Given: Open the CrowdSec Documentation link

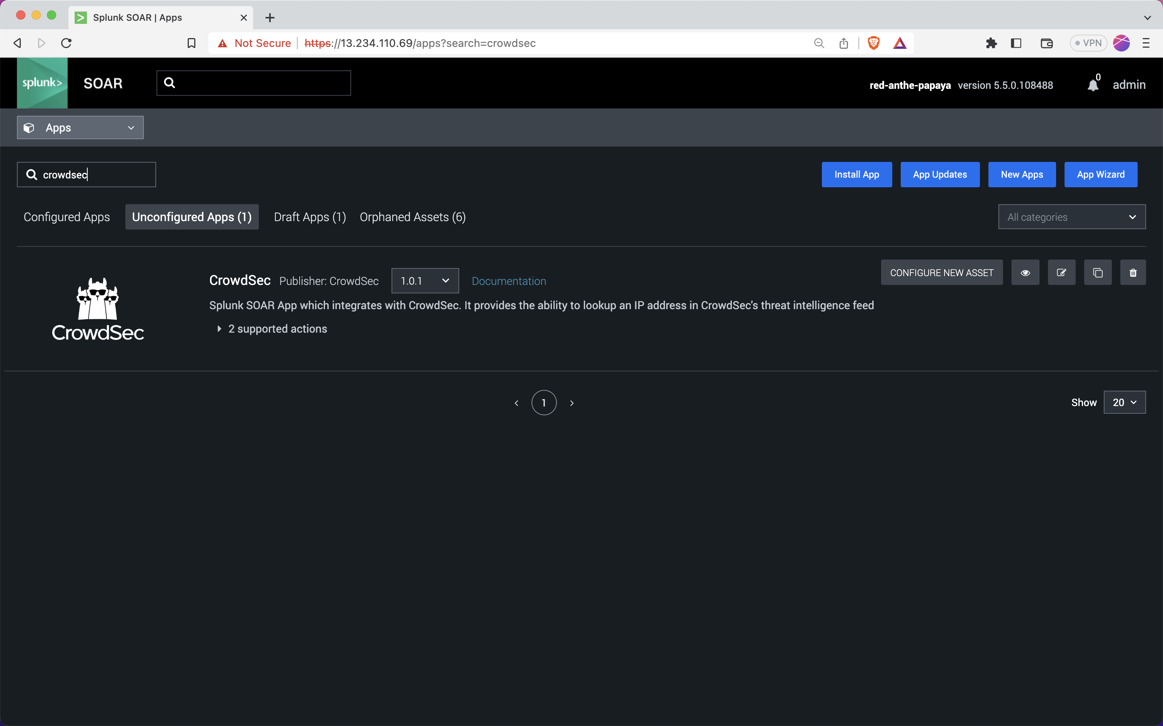Looking at the screenshot, I should coord(508,281).
